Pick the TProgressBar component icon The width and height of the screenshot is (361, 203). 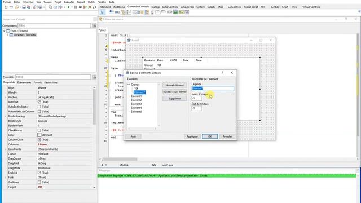coord(117,12)
